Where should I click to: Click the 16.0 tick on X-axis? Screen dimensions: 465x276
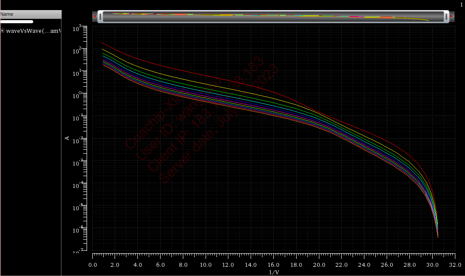point(273,265)
